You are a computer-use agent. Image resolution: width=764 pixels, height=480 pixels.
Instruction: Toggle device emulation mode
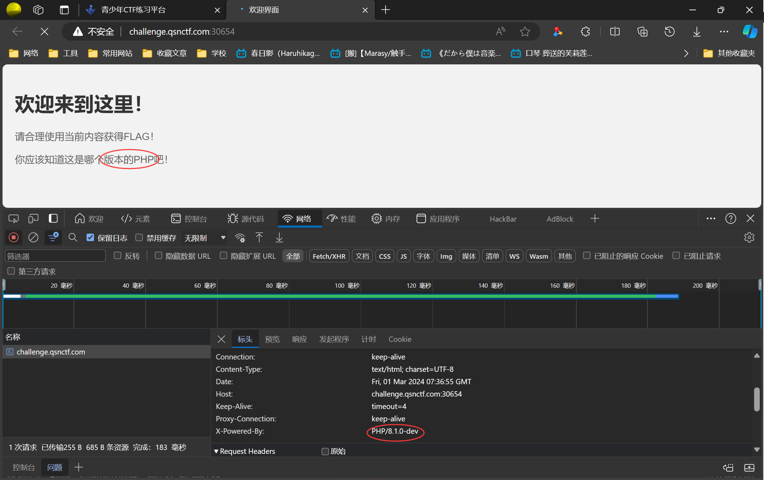pos(33,219)
